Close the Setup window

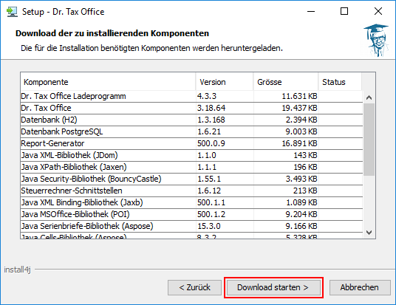(x=378, y=11)
